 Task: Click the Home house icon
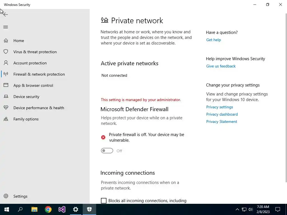coord(6,40)
